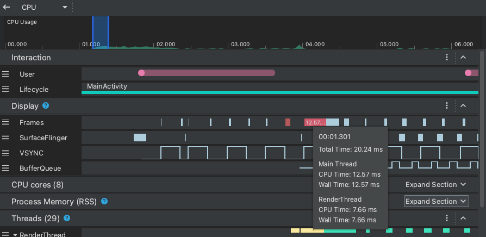Viewport: 486px width, 237px height.
Task: Click Process Memory help icon
Action: coord(104,202)
